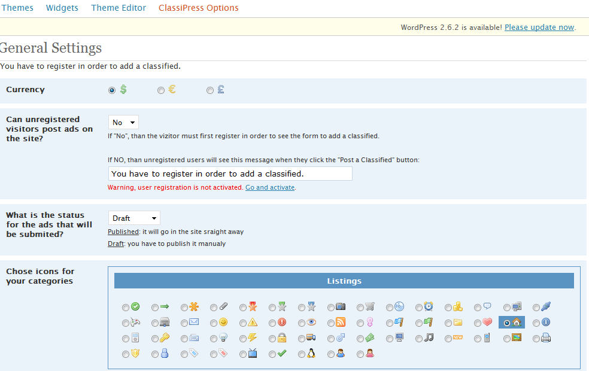The height and width of the screenshot is (371, 589).
Task: Select the red price tag icon
Action: tap(223, 354)
